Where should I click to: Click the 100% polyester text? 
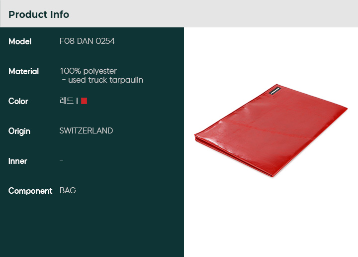[88, 71]
